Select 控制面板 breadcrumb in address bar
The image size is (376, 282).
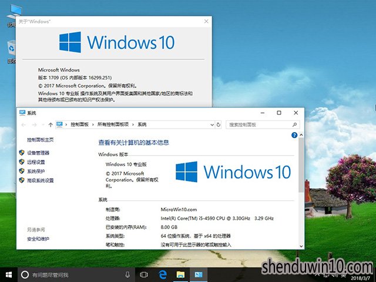coord(80,125)
